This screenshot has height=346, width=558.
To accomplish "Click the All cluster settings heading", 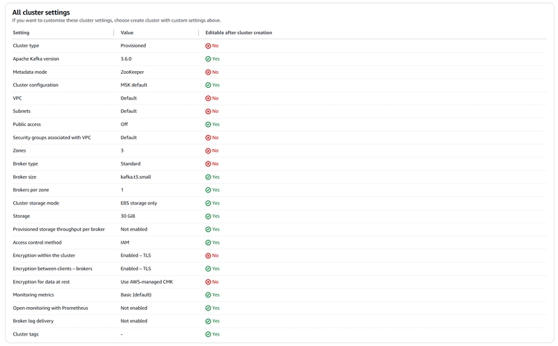I will click(41, 13).
